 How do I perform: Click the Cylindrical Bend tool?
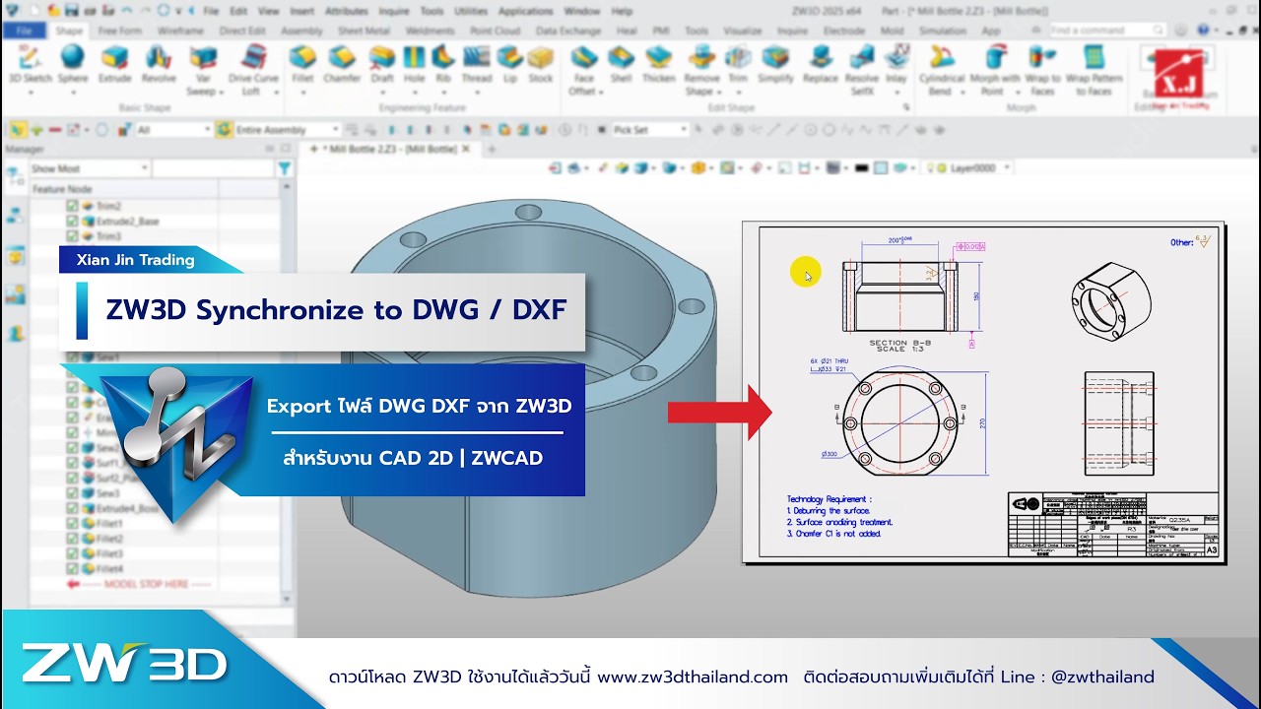[941, 71]
